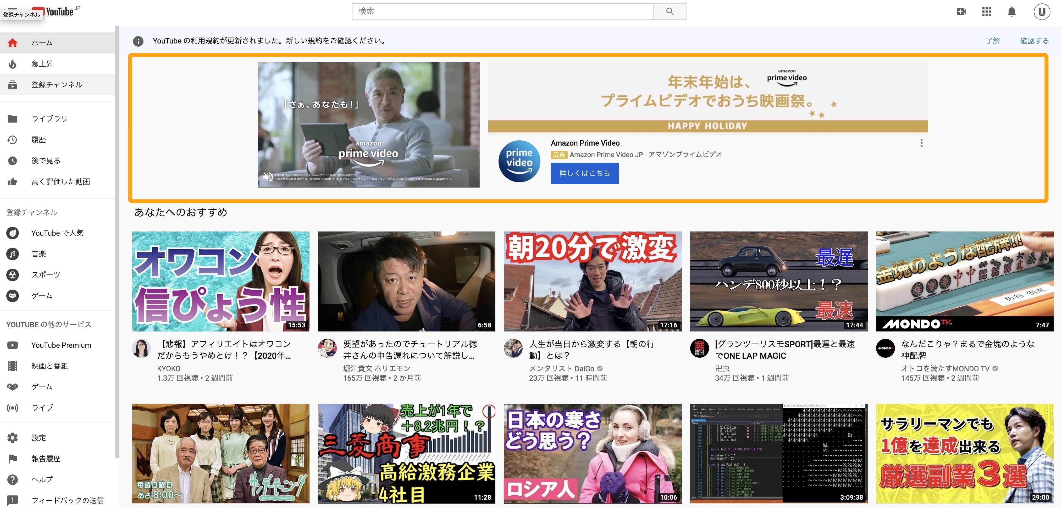
Task: Click the history clock icon
Action: click(x=13, y=140)
